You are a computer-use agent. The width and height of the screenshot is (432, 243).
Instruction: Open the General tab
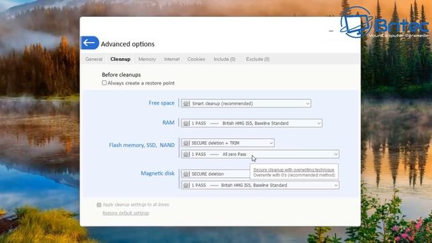coord(94,59)
